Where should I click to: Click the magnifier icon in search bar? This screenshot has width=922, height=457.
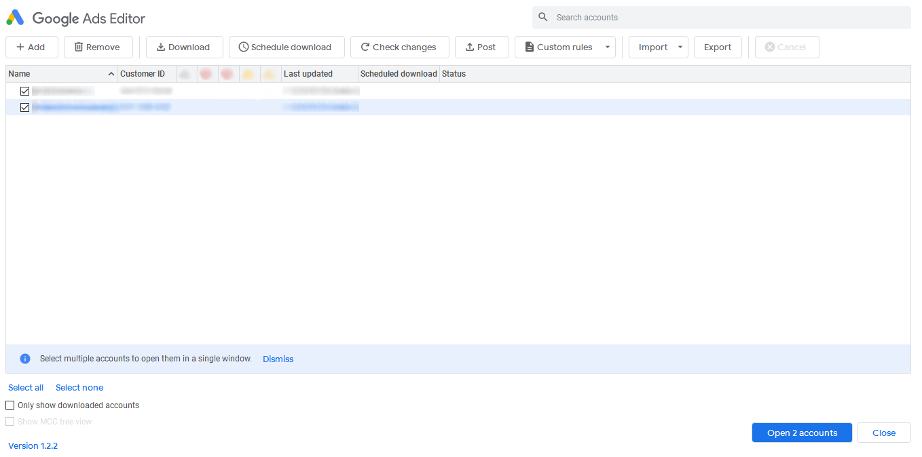click(542, 17)
